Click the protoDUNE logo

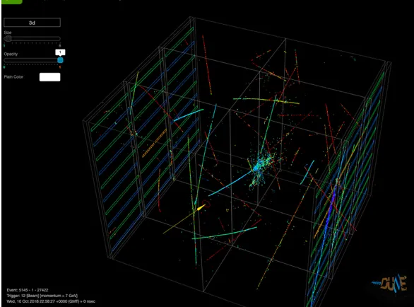(x=389, y=284)
